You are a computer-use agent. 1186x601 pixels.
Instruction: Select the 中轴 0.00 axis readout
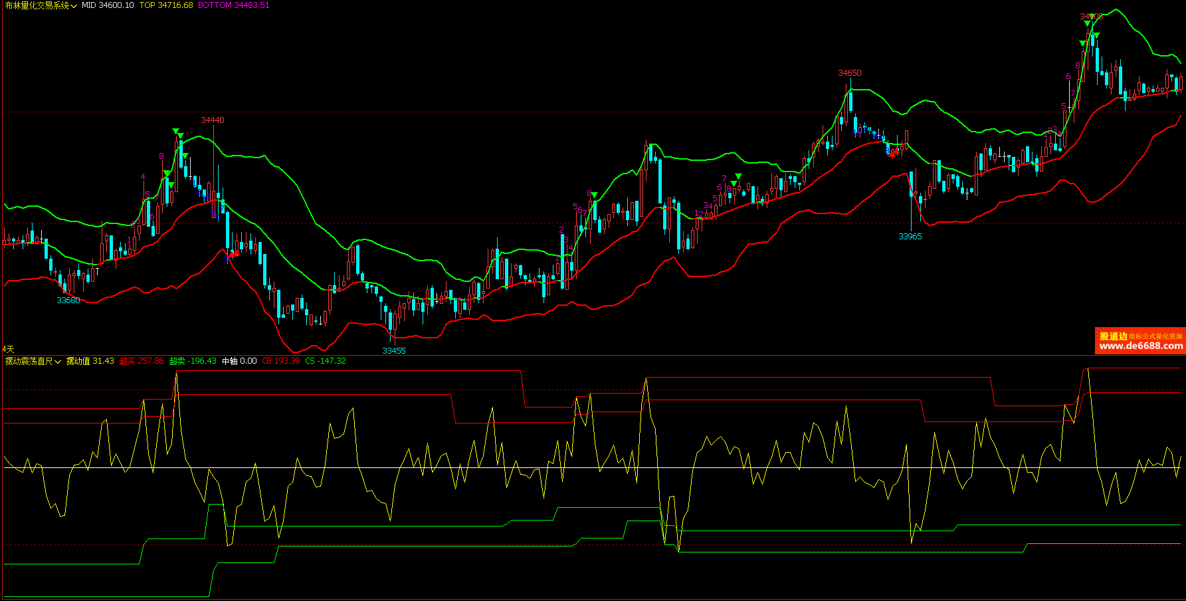tap(239, 361)
